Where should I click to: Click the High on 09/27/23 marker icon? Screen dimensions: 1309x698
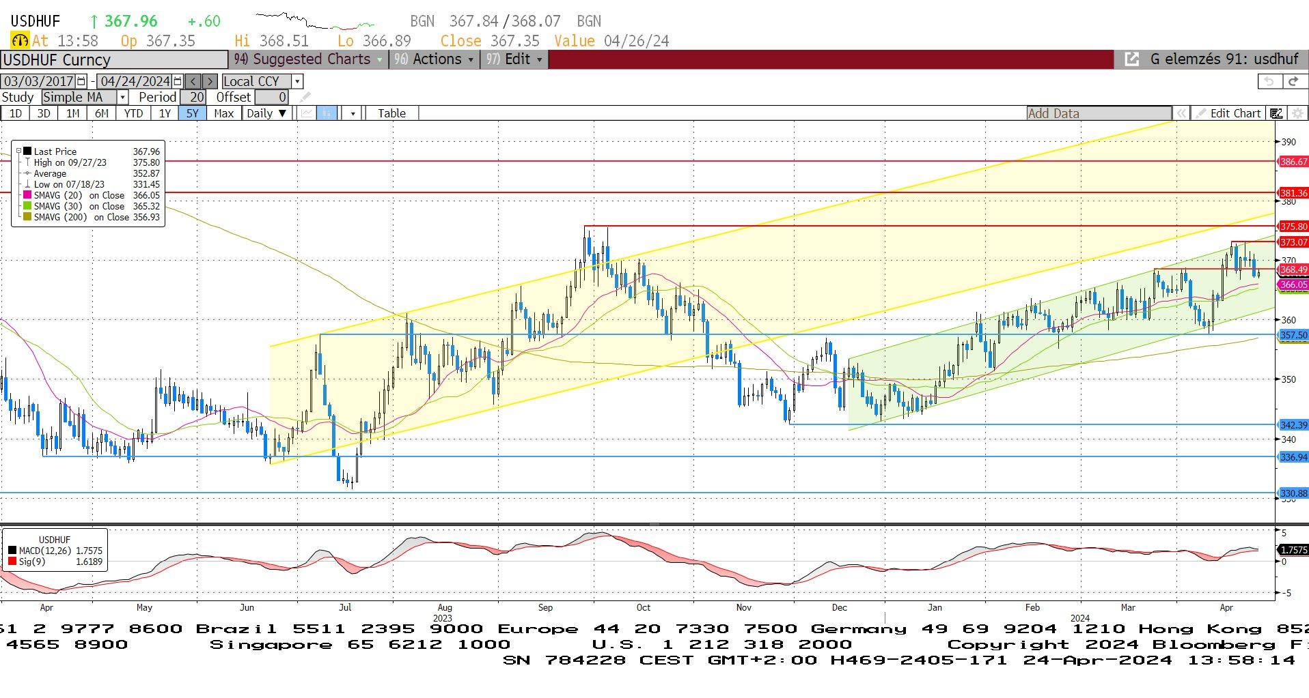tap(27, 162)
